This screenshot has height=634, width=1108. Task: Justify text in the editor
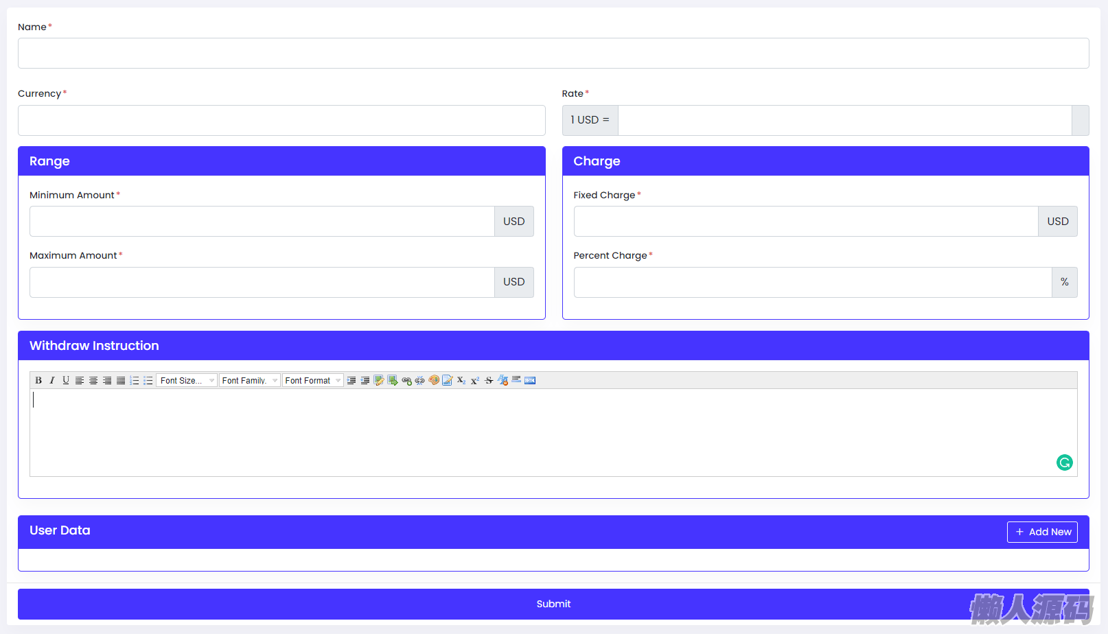click(121, 380)
